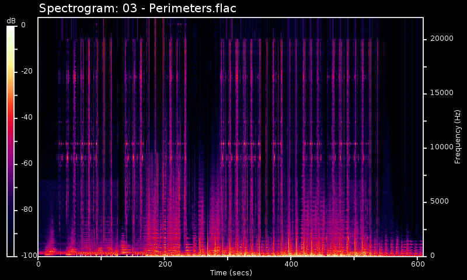The height and width of the screenshot is (280, 467).
Task: Click the spectrogram title 'Spectrogram: 03 - Perimeters.flac'
Action: 137,8
